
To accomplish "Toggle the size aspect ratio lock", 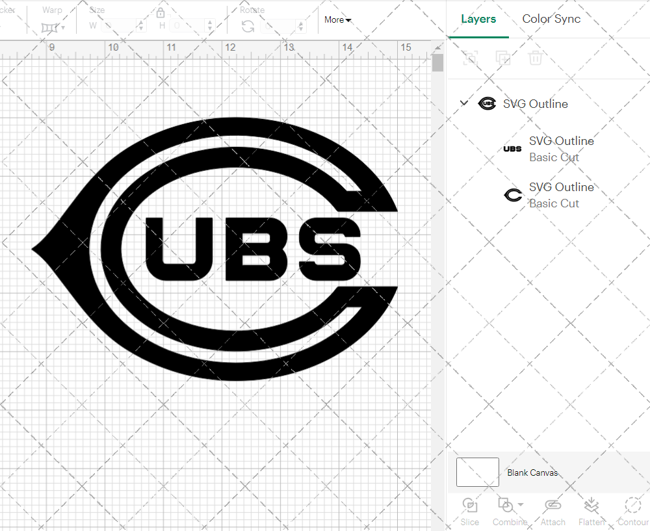I will click(161, 12).
